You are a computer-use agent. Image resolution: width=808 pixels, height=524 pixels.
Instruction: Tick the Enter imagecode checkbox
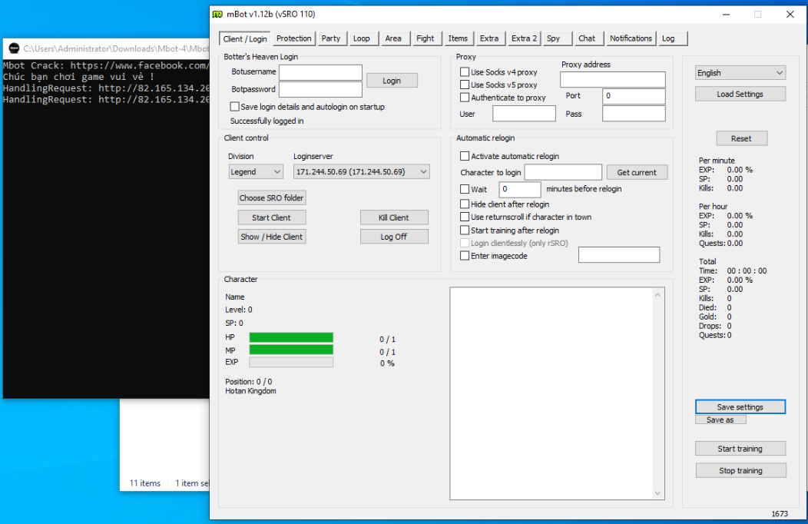click(465, 256)
